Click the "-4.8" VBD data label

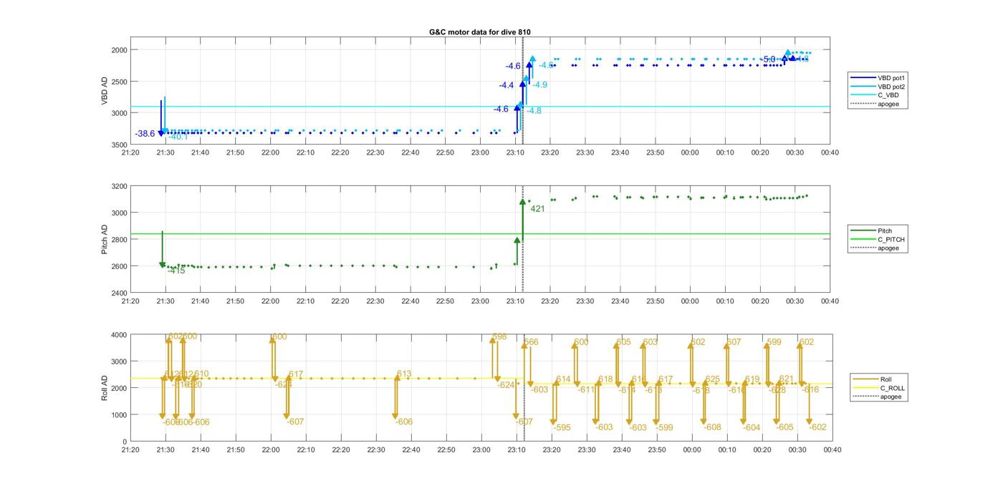534,110
